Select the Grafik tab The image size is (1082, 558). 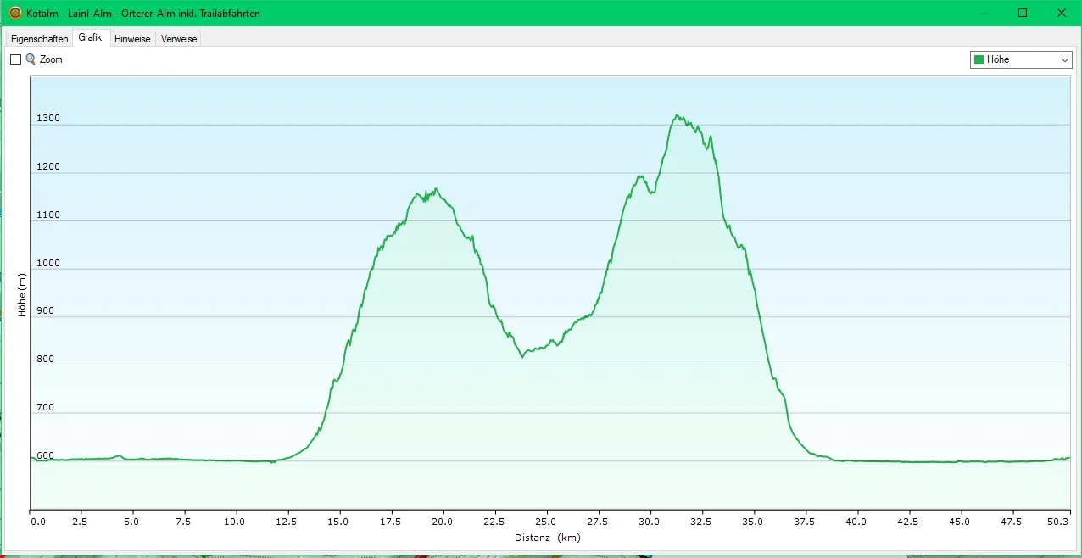point(90,38)
